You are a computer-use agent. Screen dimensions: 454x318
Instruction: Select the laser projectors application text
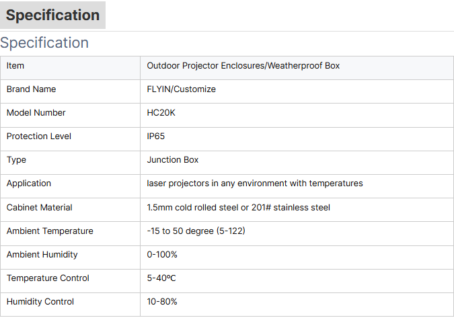coord(255,184)
